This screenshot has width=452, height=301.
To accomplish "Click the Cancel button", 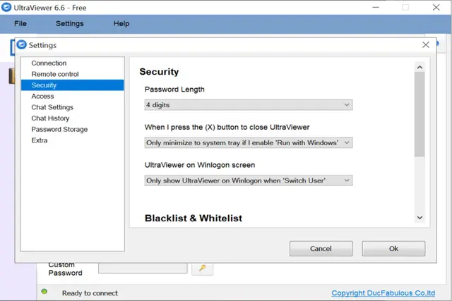I will [321, 249].
